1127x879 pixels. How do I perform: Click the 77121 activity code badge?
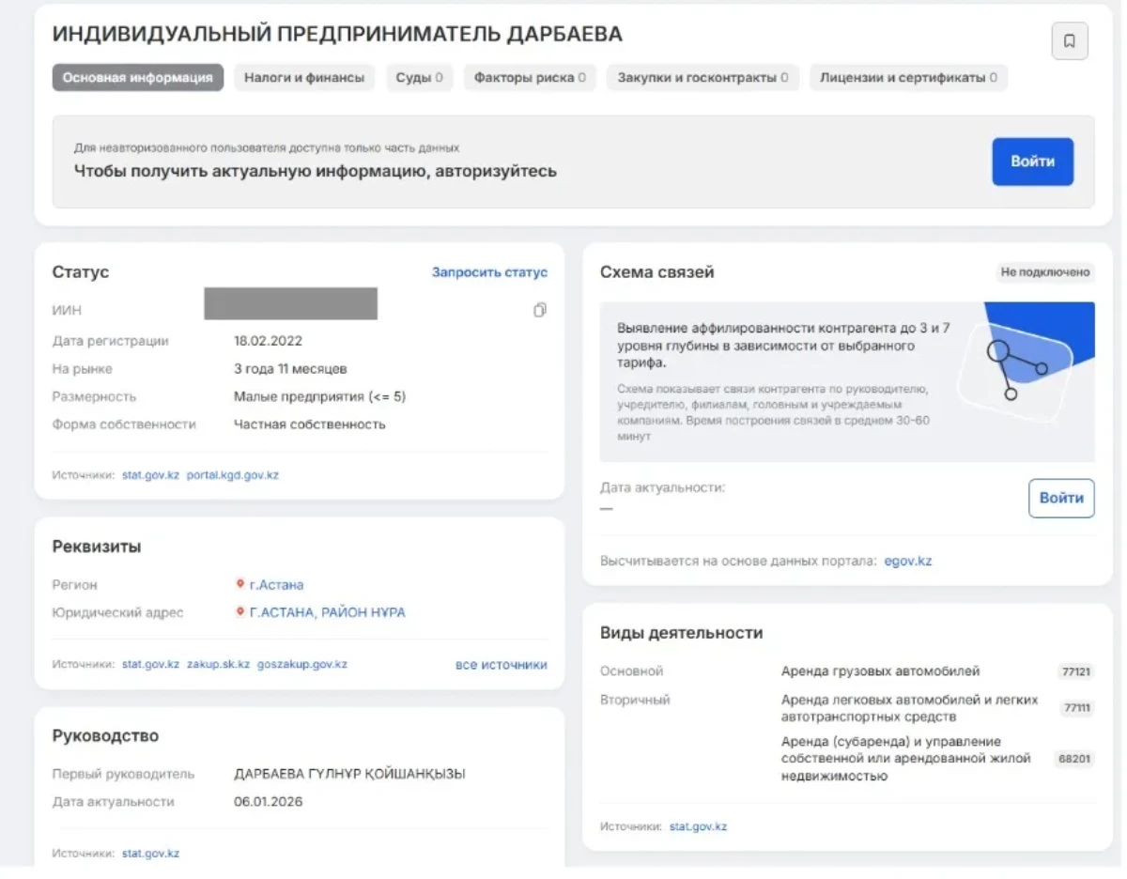coord(1076,671)
